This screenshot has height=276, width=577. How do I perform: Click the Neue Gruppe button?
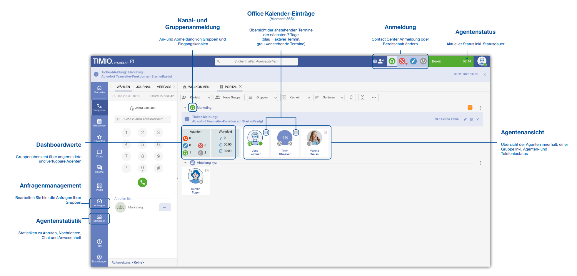229,97
